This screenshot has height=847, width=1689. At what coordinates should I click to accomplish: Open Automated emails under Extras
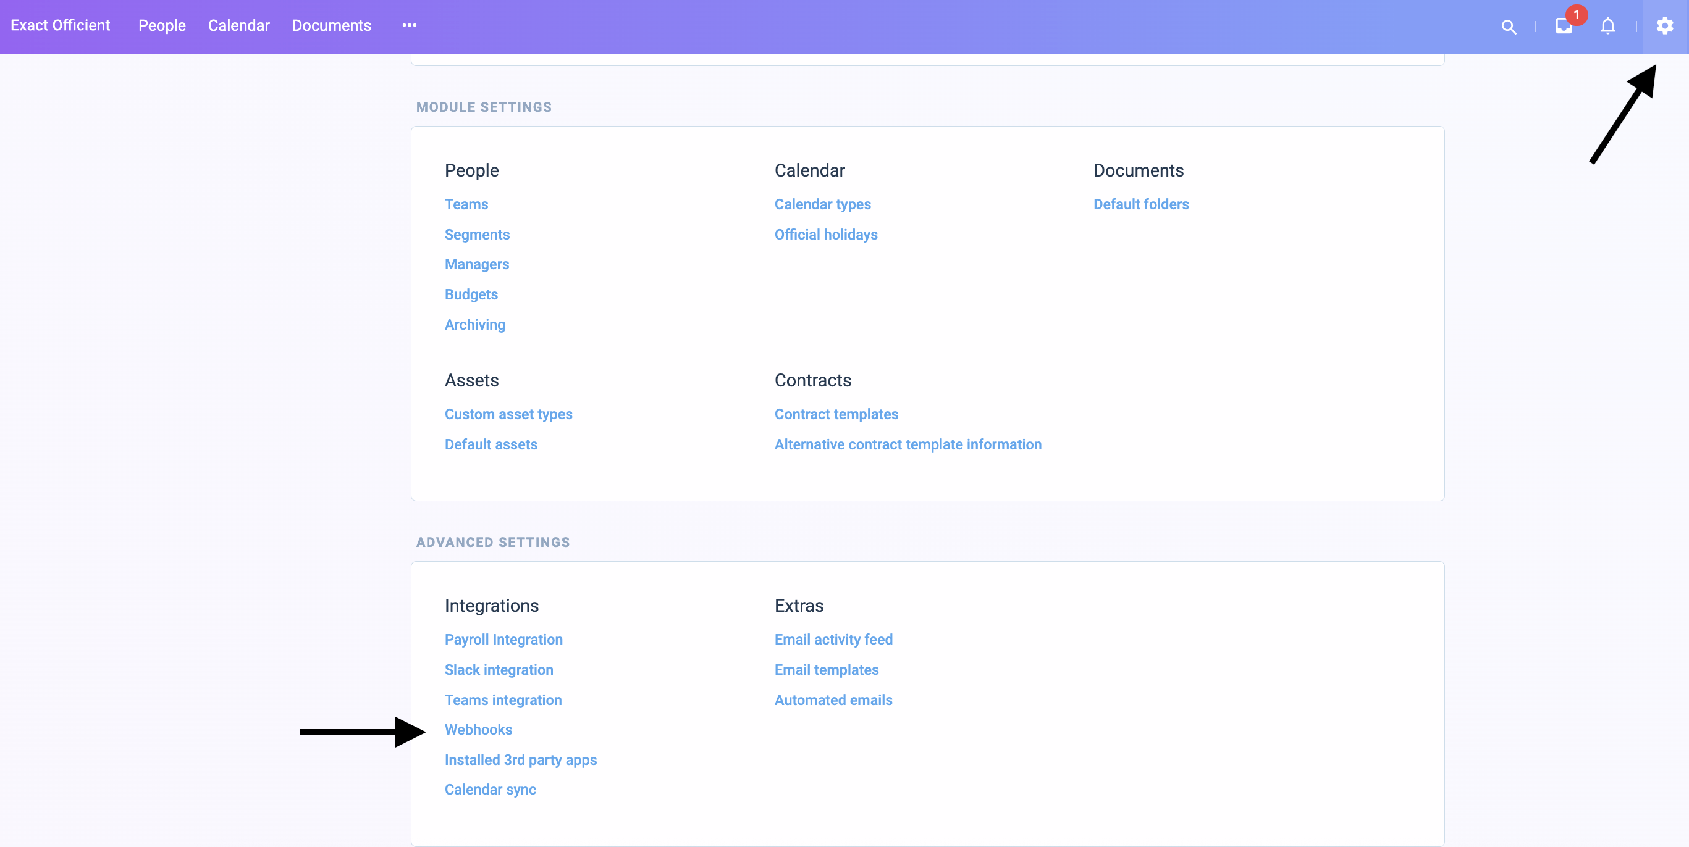coord(833,699)
